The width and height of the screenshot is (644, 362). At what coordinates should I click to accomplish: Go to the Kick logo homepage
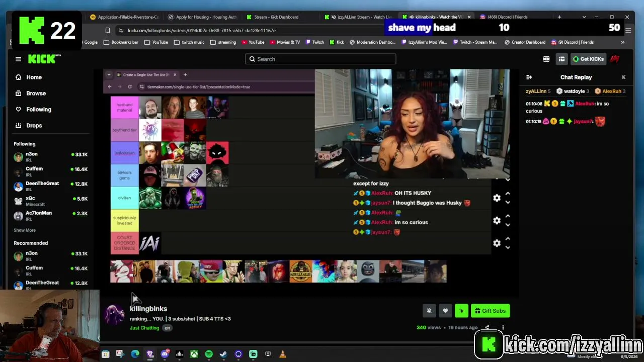click(x=43, y=59)
